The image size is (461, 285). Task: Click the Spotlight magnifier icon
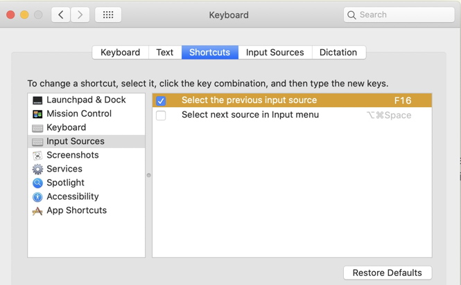(x=37, y=183)
